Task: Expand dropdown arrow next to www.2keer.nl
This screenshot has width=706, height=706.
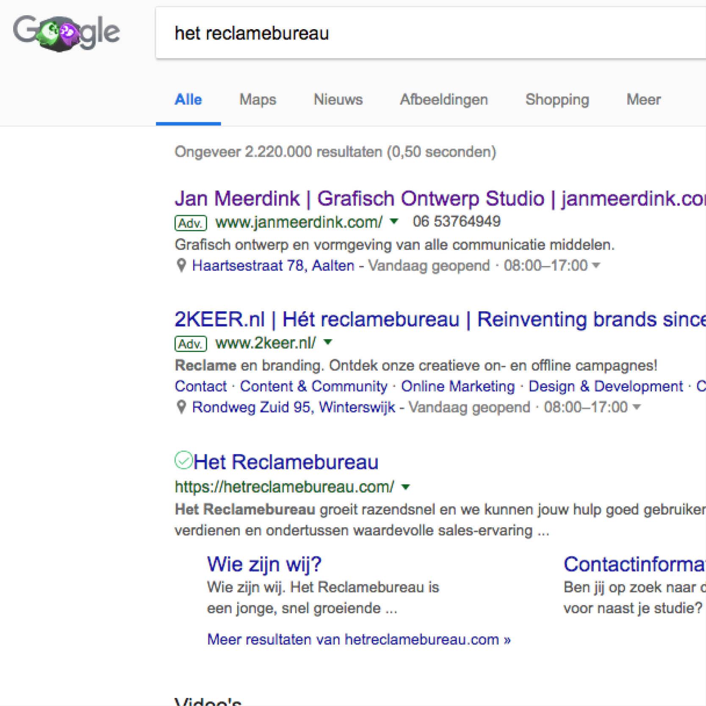Action: 328,342
